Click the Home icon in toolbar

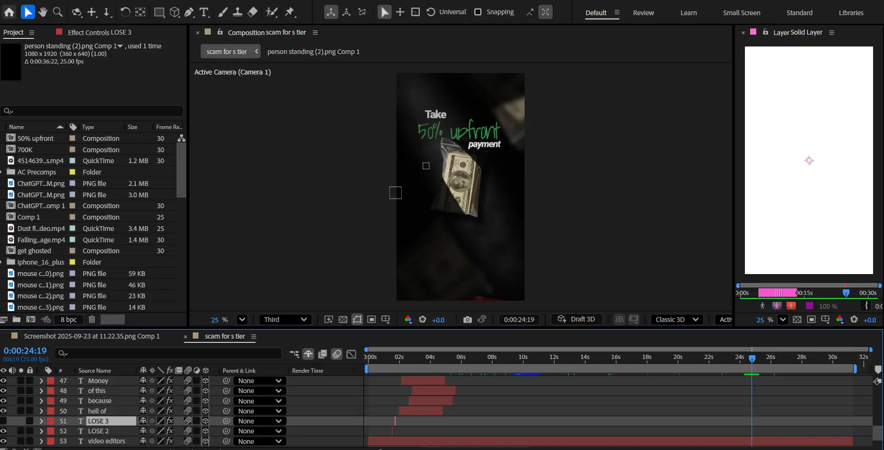pos(9,12)
